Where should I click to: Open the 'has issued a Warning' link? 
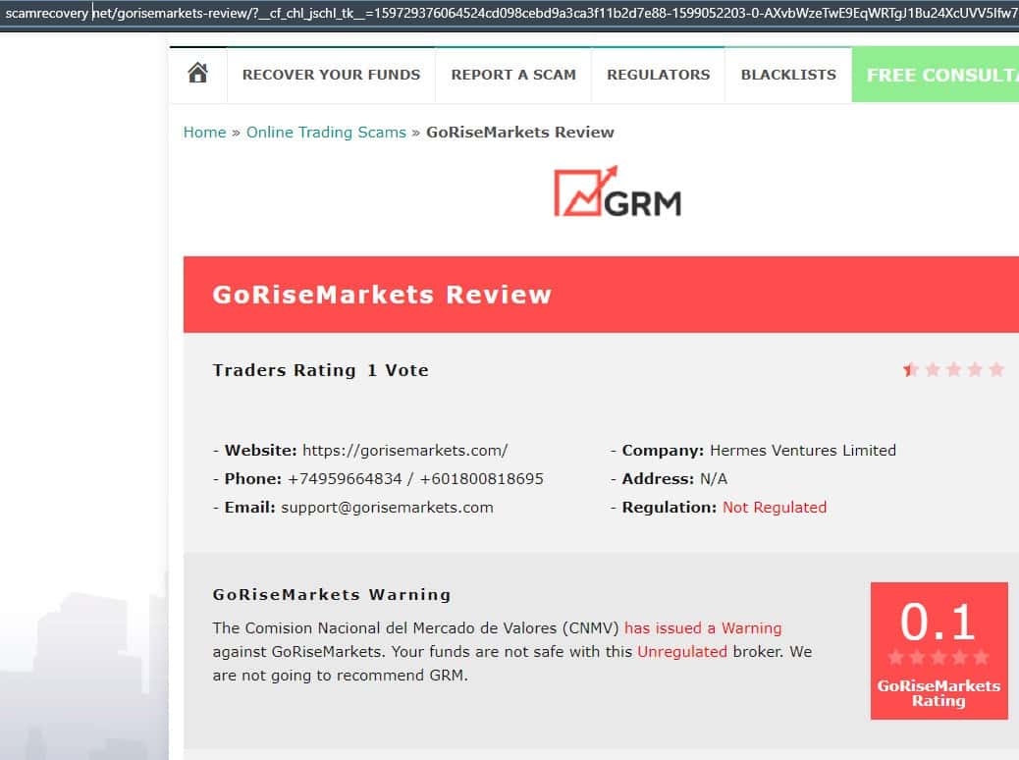pyautogui.click(x=703, y=628)
